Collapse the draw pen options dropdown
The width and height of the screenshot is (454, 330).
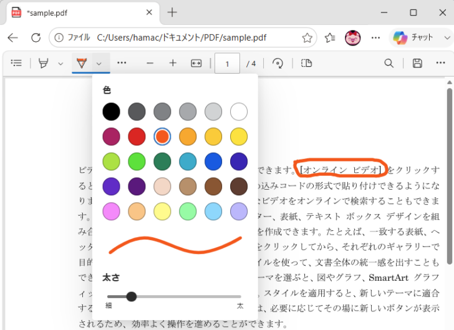coord(99,64)
